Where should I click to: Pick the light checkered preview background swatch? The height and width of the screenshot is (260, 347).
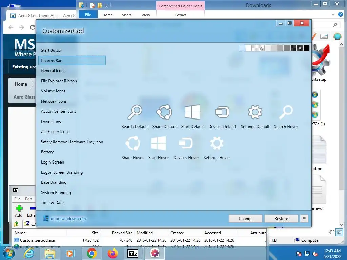pyautogui.click(x=255, y=48)
